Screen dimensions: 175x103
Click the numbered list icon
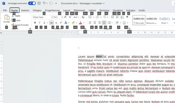[x=97, y=17]
